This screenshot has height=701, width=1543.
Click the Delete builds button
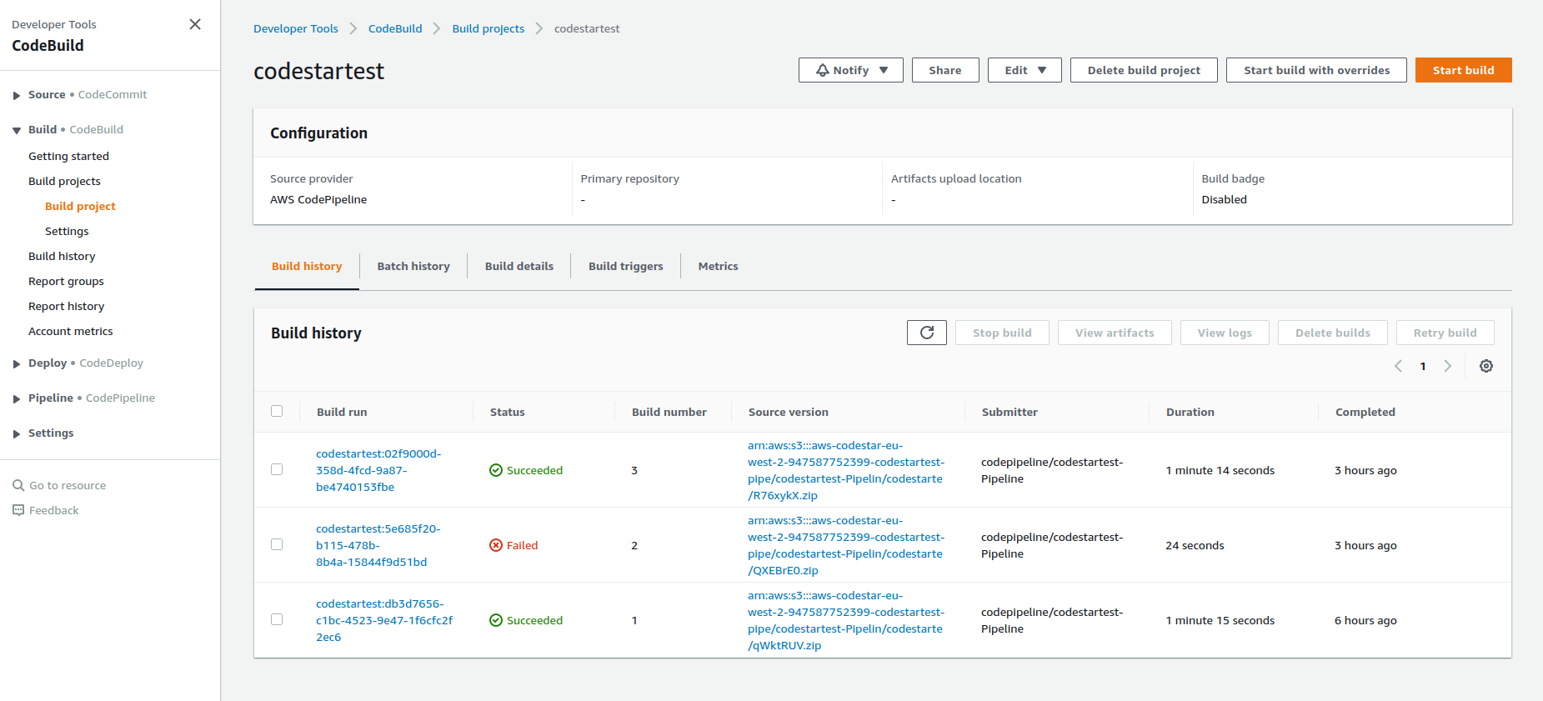click(1332, 333)
